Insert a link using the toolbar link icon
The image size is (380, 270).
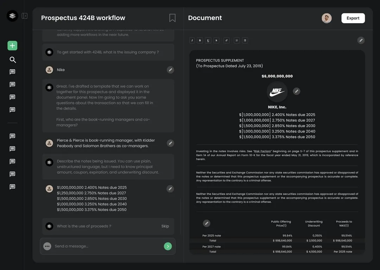coord(226,40)
